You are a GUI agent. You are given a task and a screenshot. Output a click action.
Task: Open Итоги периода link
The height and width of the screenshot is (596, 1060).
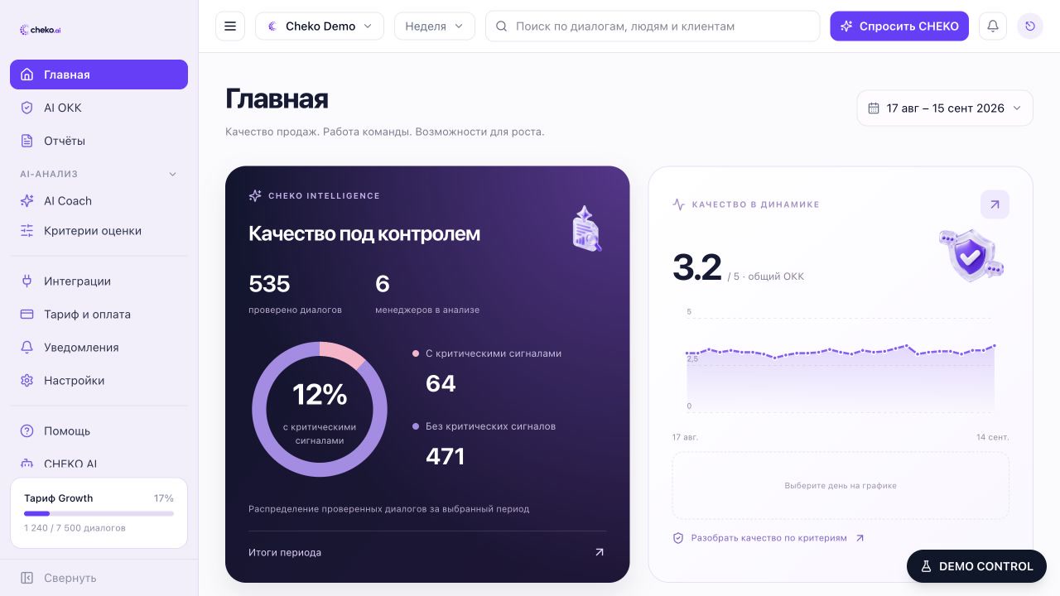[x=426, y=552]
